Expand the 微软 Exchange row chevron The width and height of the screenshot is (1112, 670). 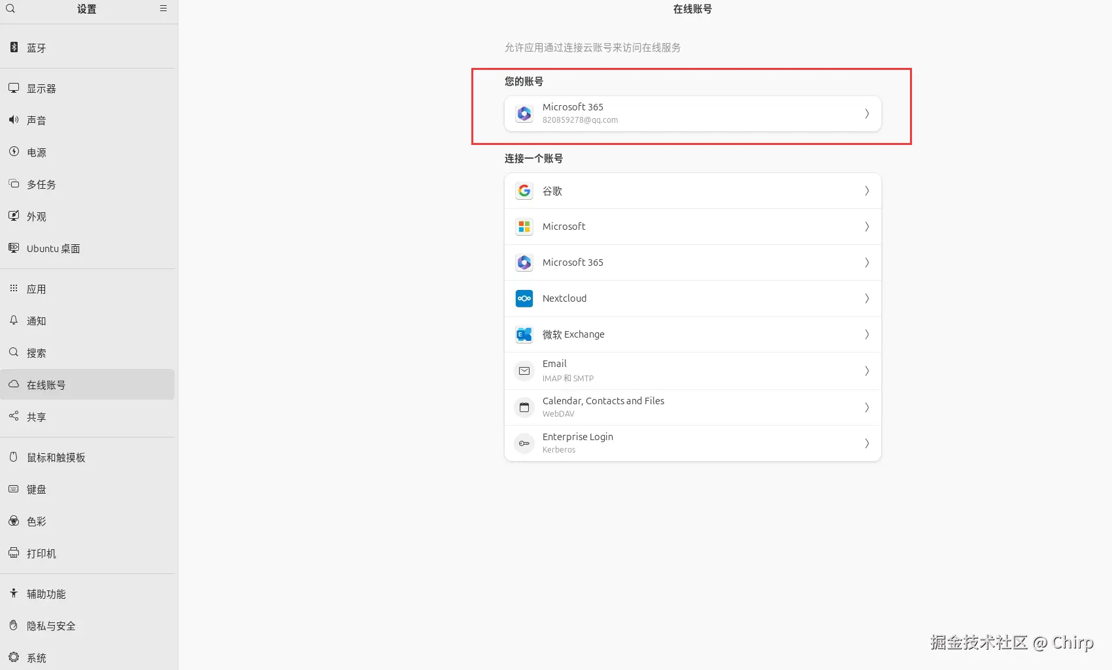(x=867, y=334)
